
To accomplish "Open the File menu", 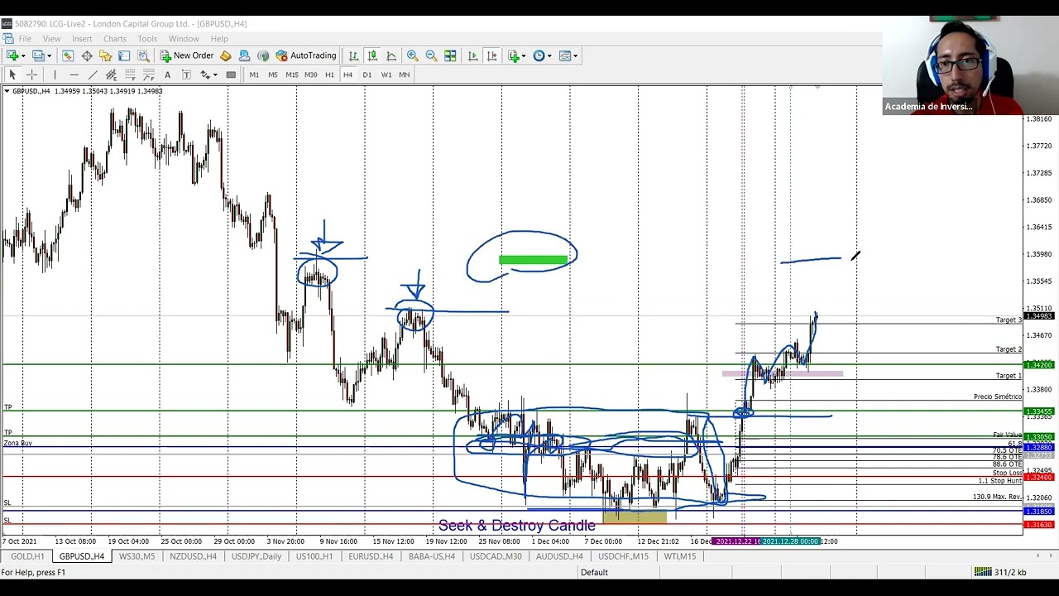I will click(25, 39).
